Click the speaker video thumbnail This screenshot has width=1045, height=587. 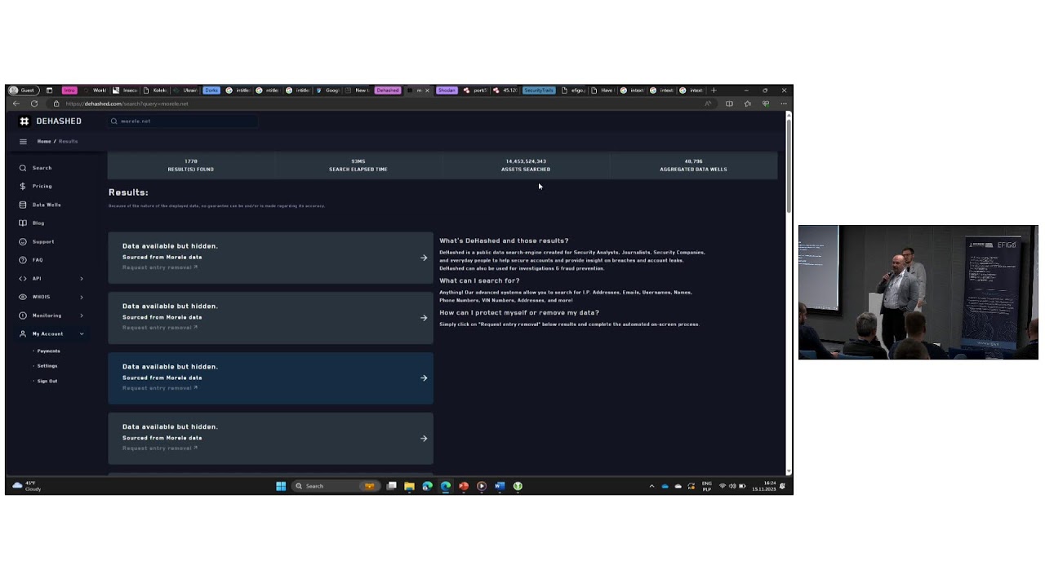click(918, 292)
